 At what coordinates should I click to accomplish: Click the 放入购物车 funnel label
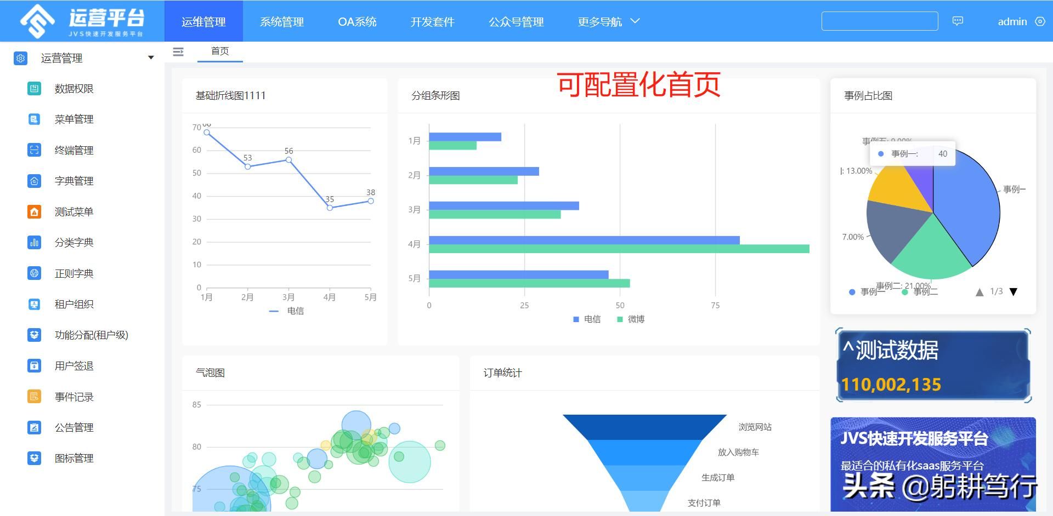pyautogui.click(x=738, y=452)
